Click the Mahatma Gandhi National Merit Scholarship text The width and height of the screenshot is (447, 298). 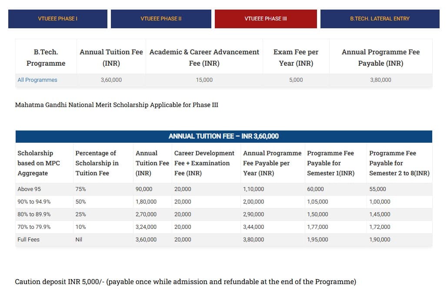[x=117, y=105]
